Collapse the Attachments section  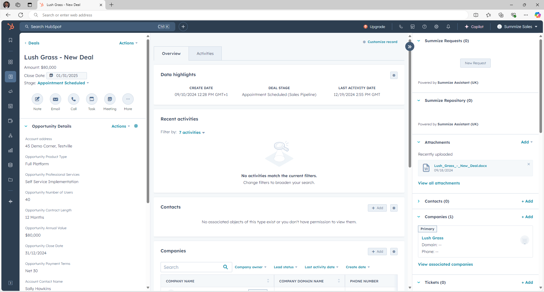(419, 142)
